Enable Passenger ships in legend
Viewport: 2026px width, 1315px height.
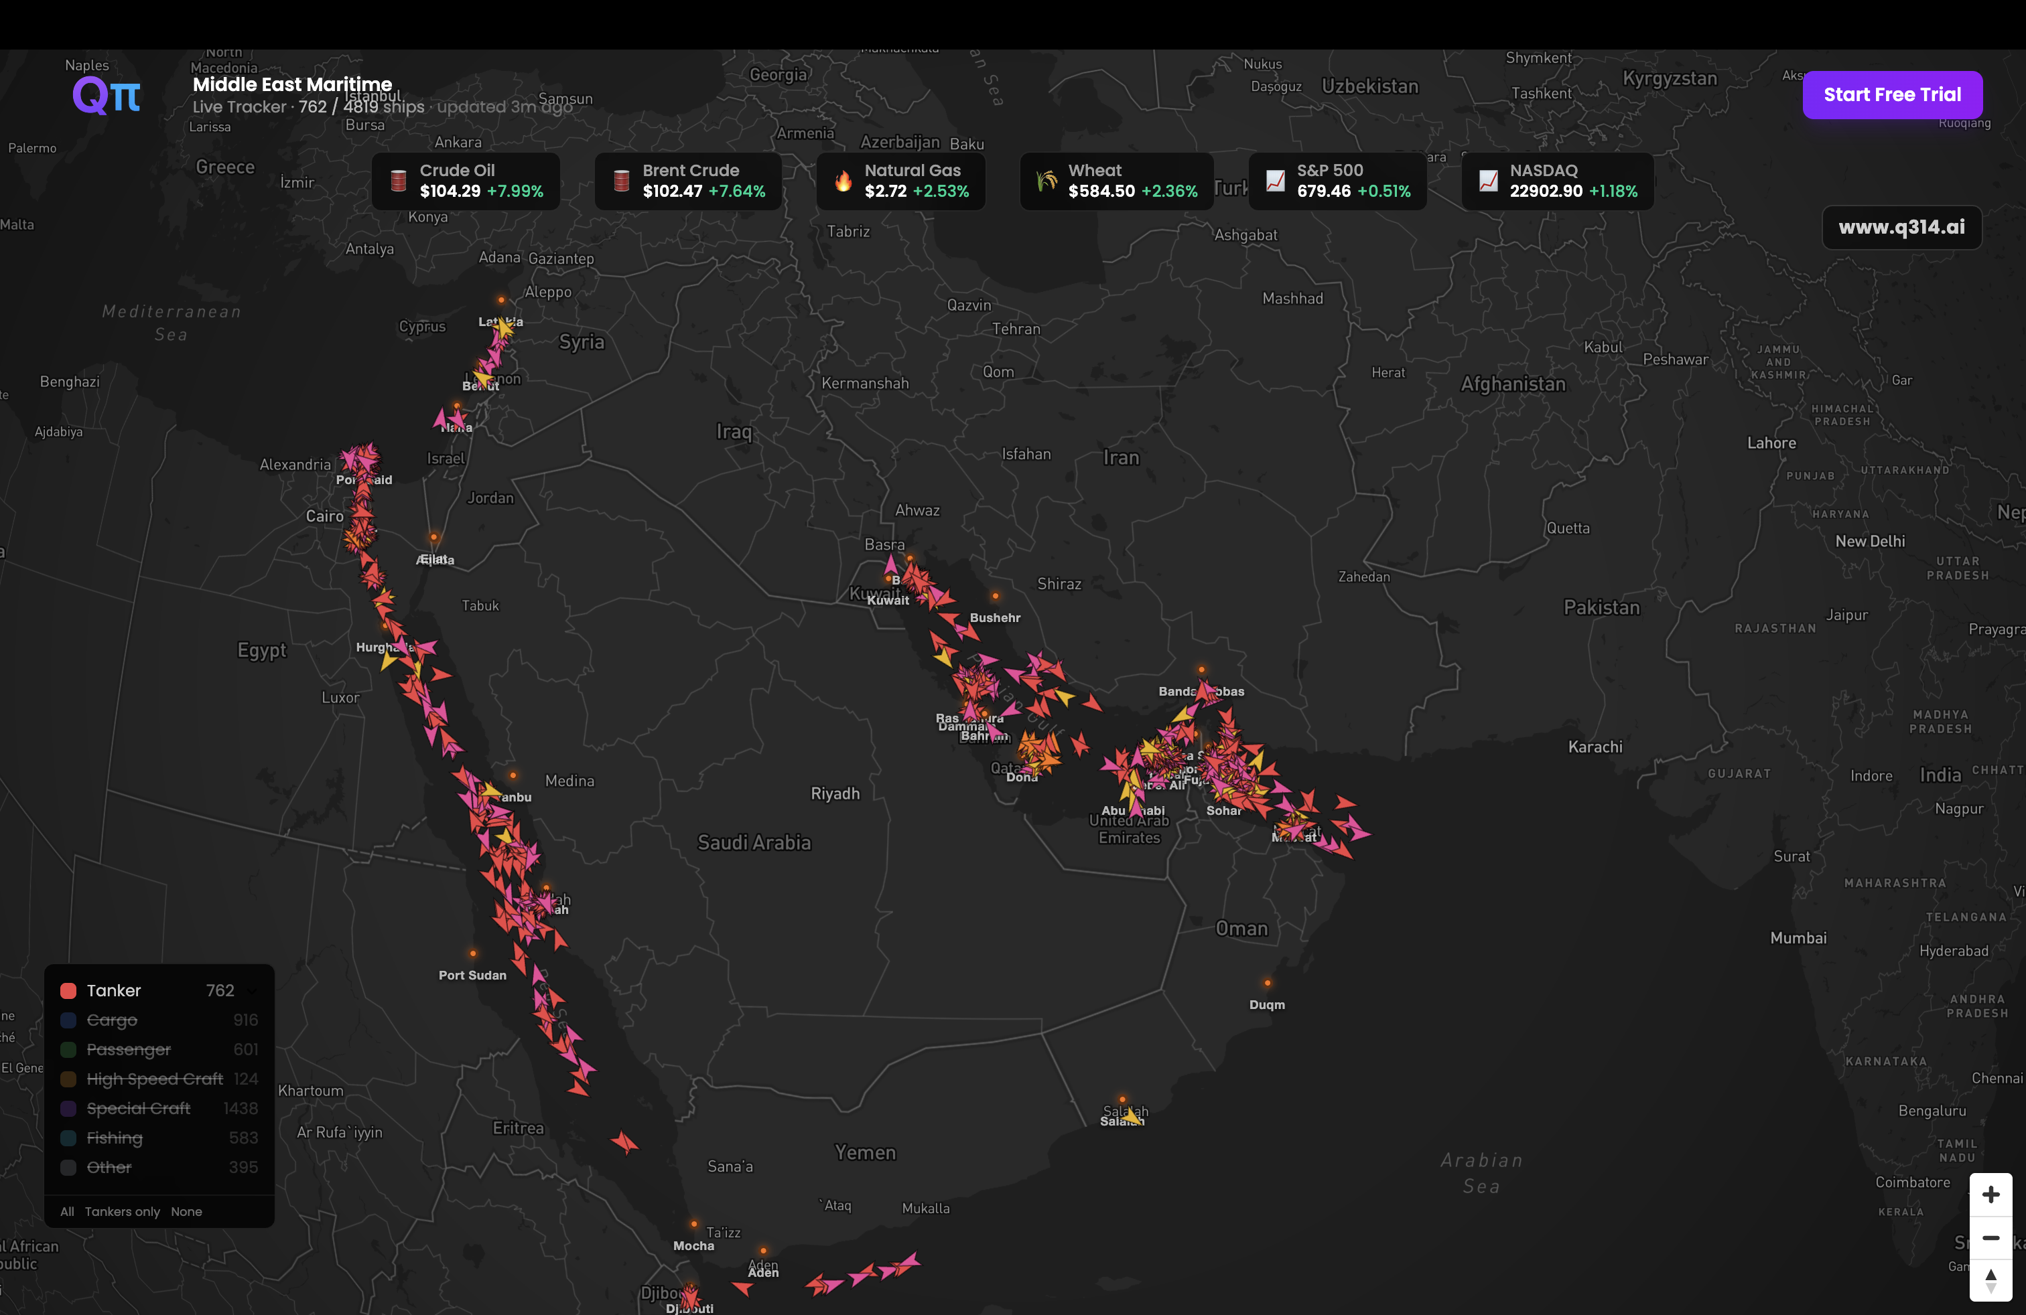[129, 1050]
